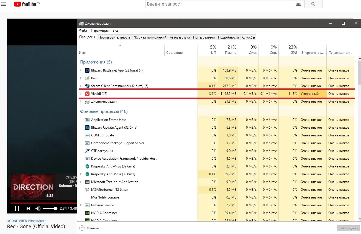The width and height of the screenshot is (361, 234).
Task: Open the YouTube hamburger menu
Action: [x=4, y=4]
